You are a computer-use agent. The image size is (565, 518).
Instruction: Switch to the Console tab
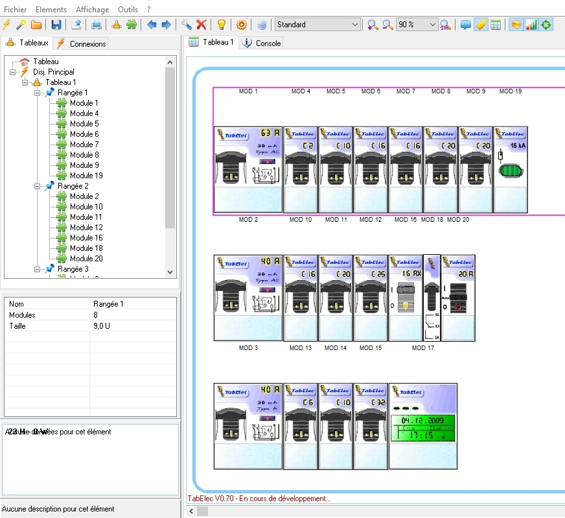coord(262,43)
